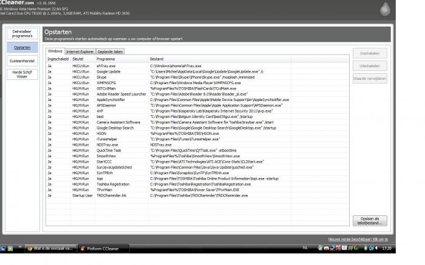Select the ehTray.exe startup entry
The height and width of the screenshot is (265, 425).
click(x=197, y=66)
